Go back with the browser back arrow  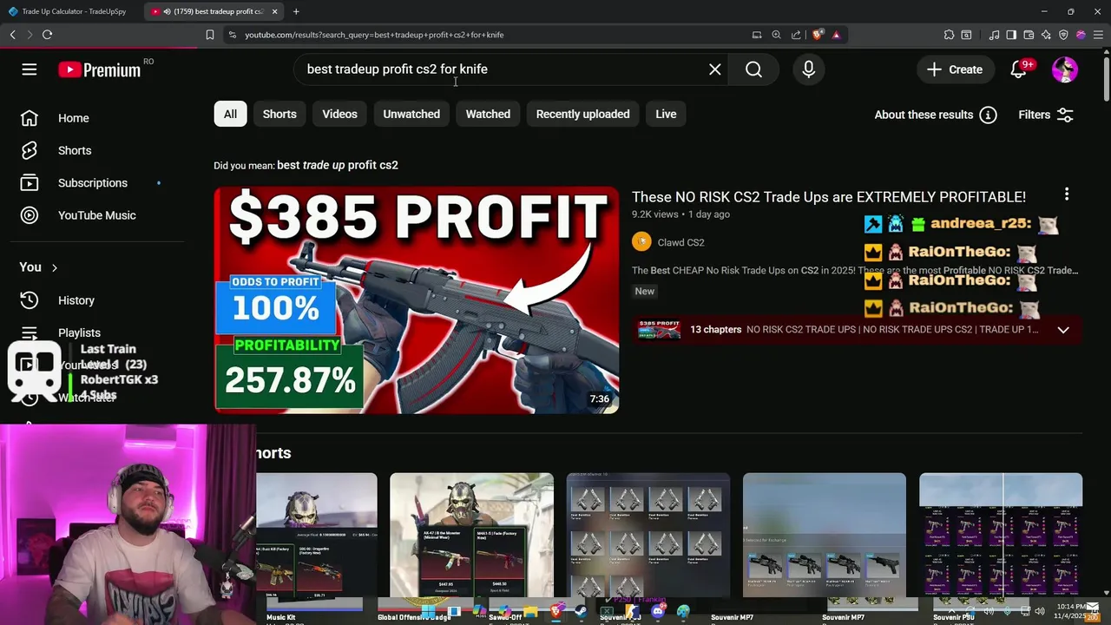click(x=13, y=35)
